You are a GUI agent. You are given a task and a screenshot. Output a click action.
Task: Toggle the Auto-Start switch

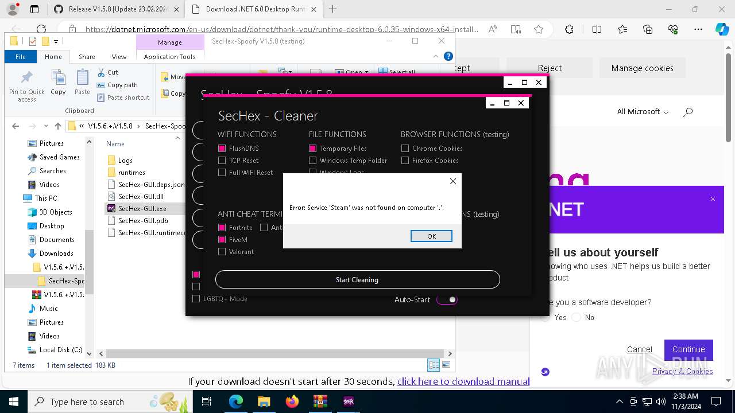click(x=447, y=299)
